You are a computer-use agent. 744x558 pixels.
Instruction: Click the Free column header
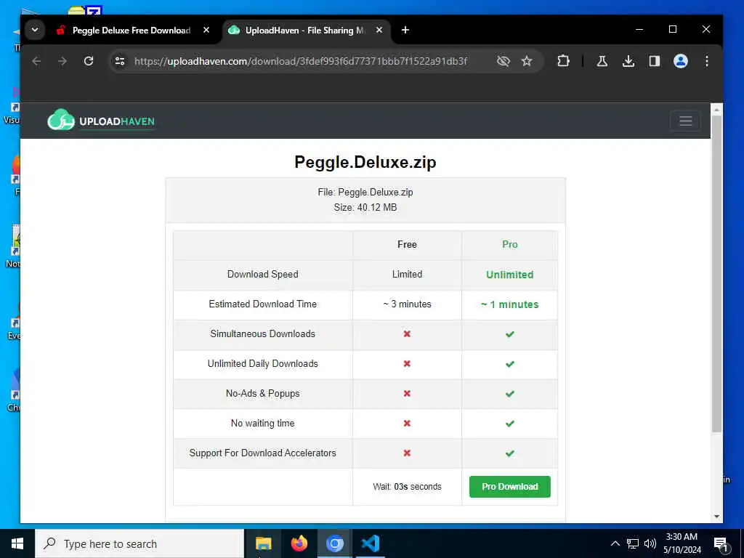407,244
